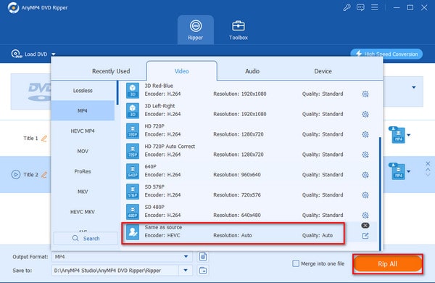Select MKV format category

[83, 192]
